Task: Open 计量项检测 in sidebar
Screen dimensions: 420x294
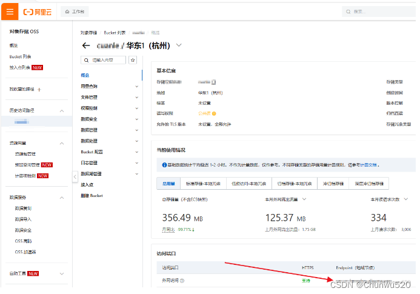Action: click(x=25, y=176)
